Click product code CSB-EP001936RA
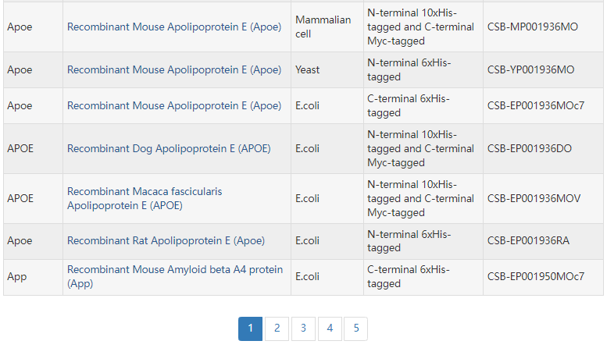The width and height of the screenshot is (607, 348). point(528,240)
